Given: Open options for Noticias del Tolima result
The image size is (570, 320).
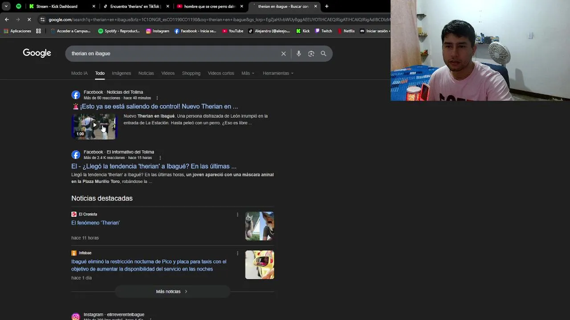Looking at the screenshot, I should [x=157, y=98].
